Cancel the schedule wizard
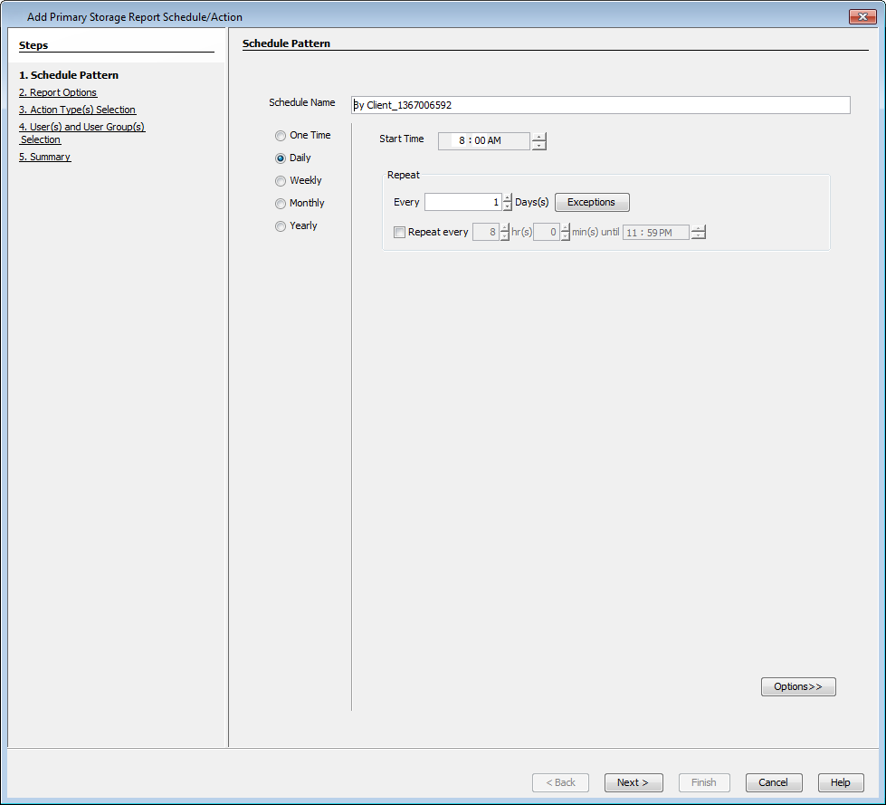The width and height of the screenshot is (886, 805). pos(773,782)
